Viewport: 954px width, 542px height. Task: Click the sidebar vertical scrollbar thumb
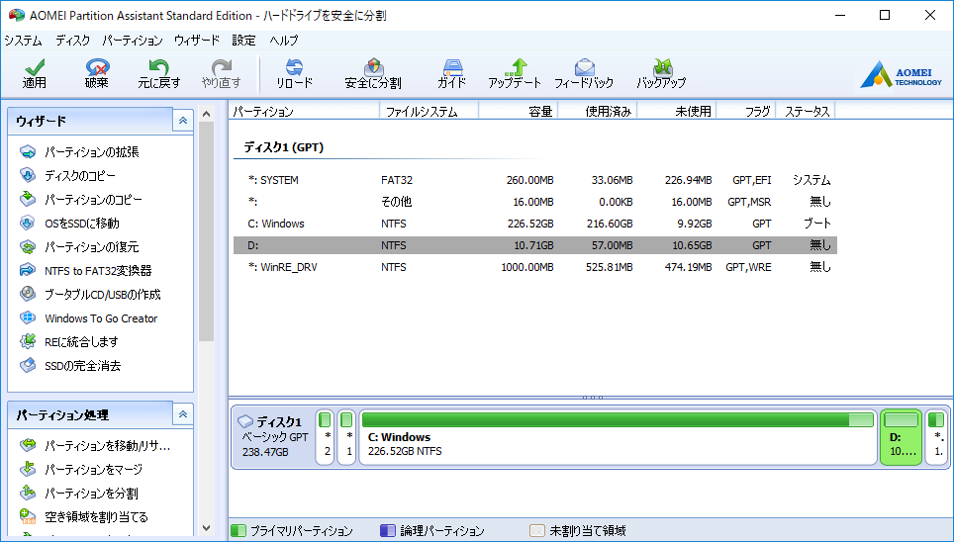(x=206, y=231)
